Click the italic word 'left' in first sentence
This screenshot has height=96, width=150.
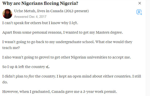click(x=74, y=23)
